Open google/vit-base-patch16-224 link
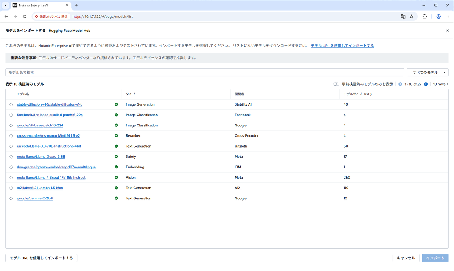Viewport: 454px width, 271px height. point(40,125)
